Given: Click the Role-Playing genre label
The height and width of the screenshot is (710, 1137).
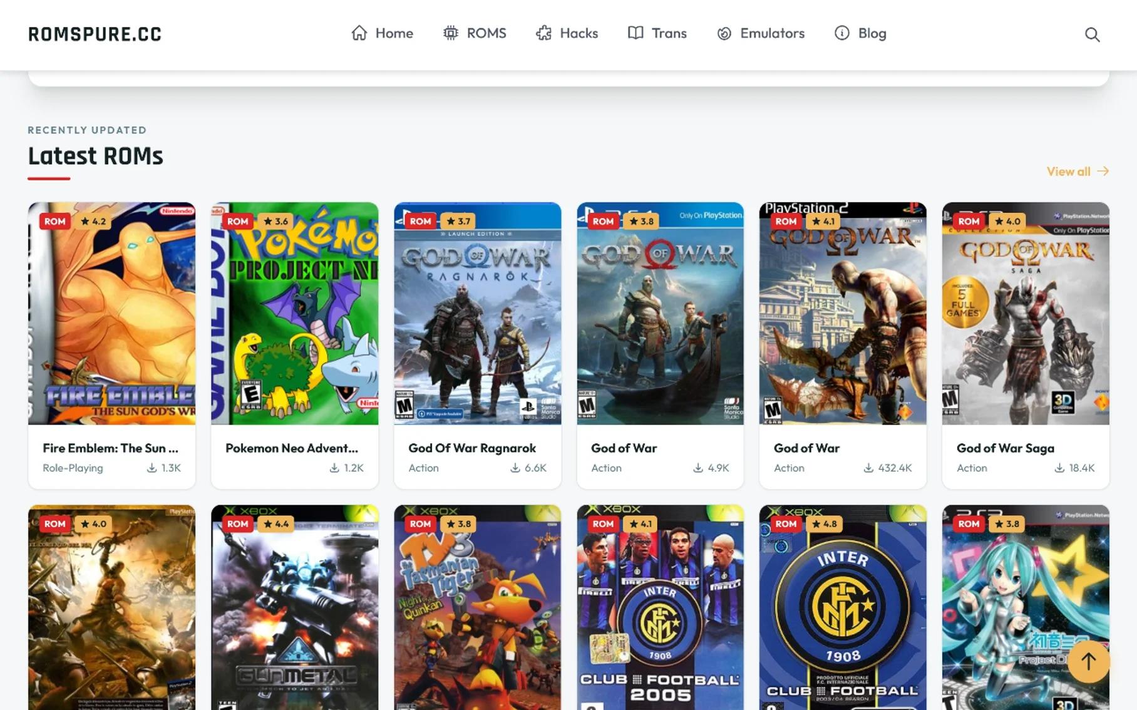Looking at the screenshot, I should click(73, 468).
